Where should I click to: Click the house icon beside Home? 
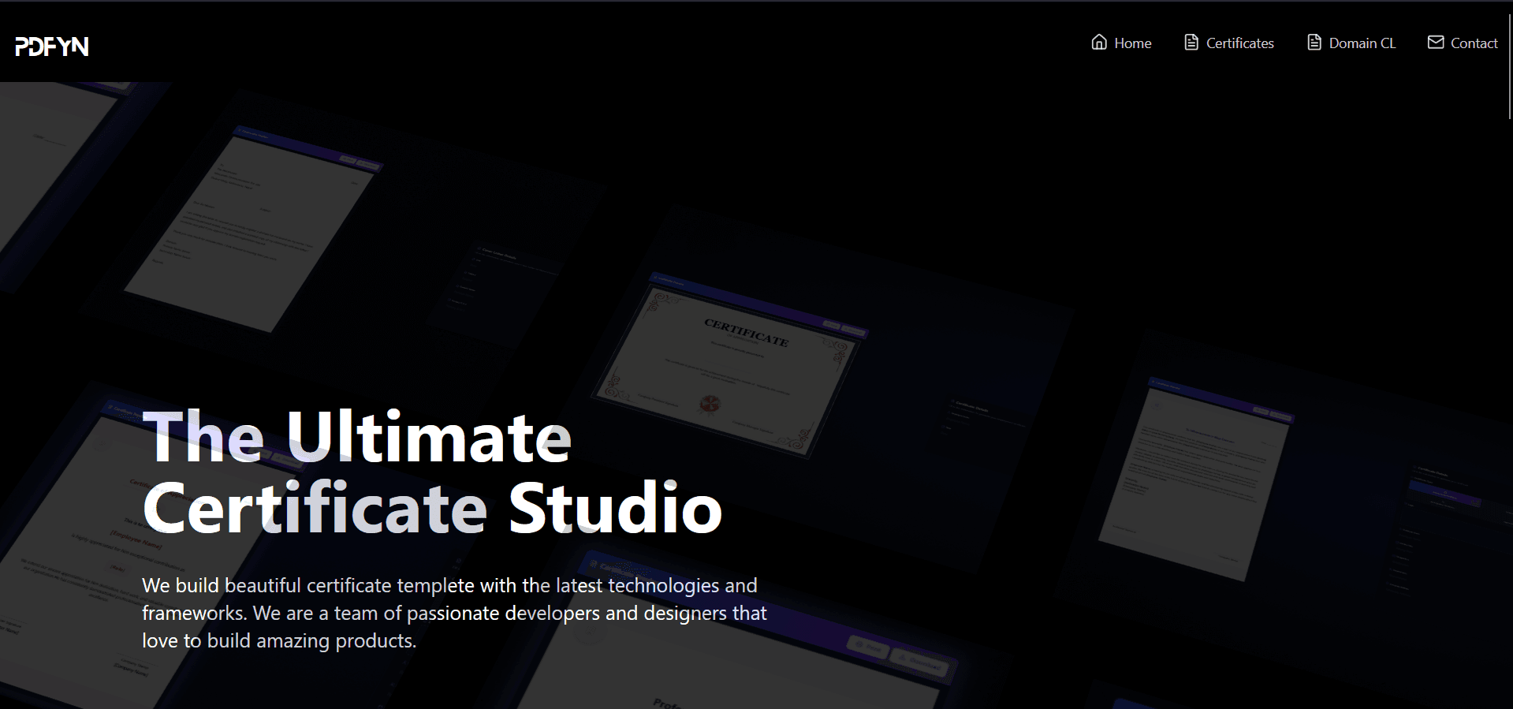point(1099,43)
